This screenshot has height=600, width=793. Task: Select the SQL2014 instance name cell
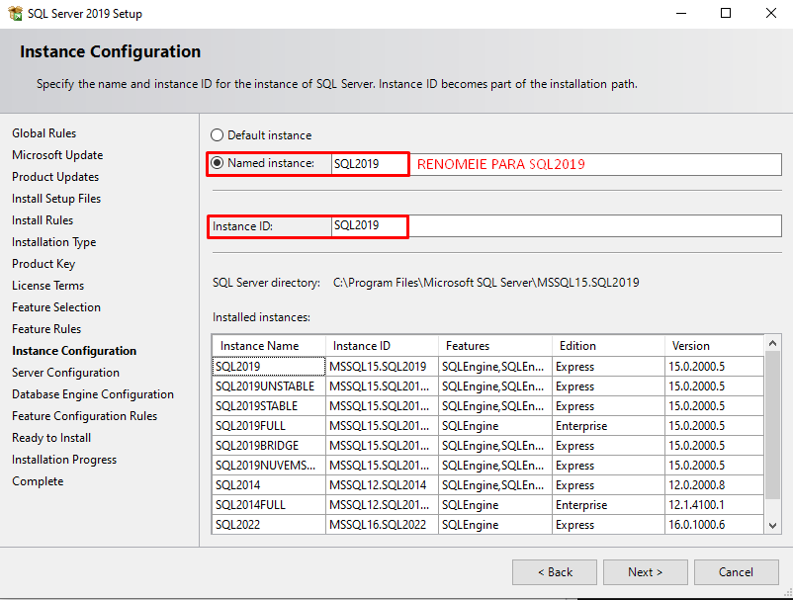[269, 484]
